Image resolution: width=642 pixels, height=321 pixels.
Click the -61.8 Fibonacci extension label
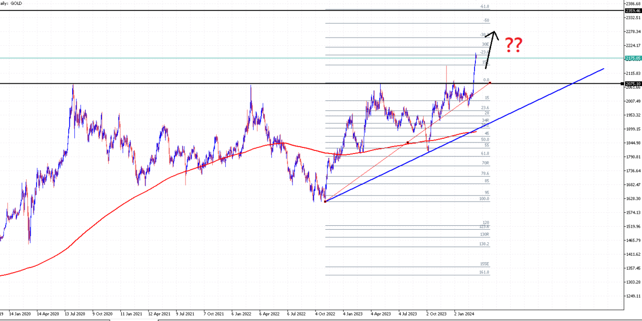pyautogui.click(x=485, y=6)
